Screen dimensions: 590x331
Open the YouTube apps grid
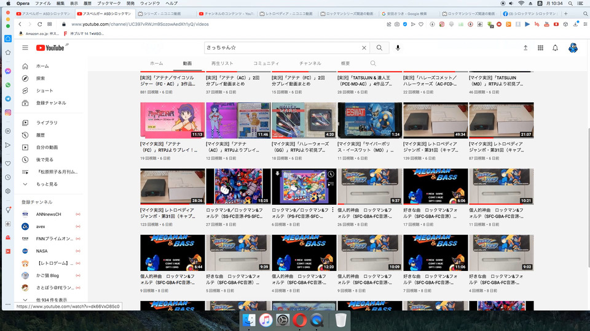[x=540, y=48]
